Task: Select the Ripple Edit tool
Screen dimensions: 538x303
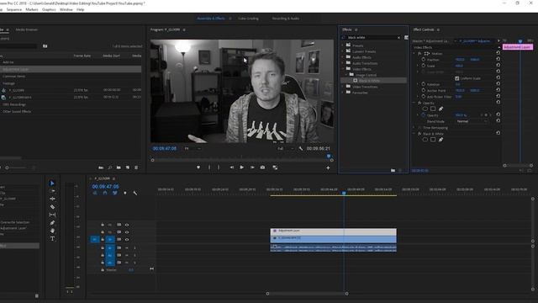Action: (x=52, y=199)
